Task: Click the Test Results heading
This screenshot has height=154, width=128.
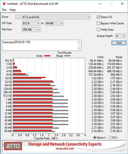Action: [x=64, y=53]
